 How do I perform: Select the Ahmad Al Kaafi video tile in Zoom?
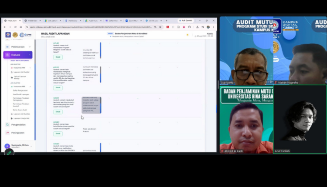246,120
